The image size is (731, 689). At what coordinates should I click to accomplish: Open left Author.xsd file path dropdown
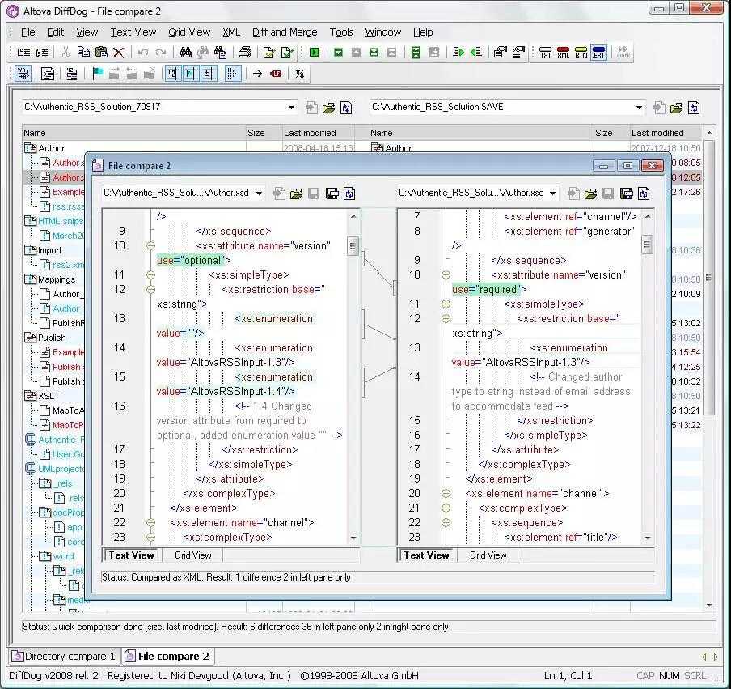260,193
